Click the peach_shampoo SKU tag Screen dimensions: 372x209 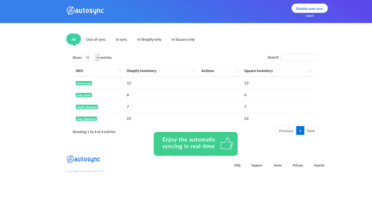tap(87, 107)
